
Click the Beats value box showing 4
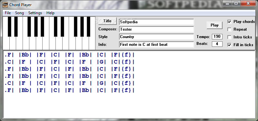pyautogui.click(x=217, y=44)
